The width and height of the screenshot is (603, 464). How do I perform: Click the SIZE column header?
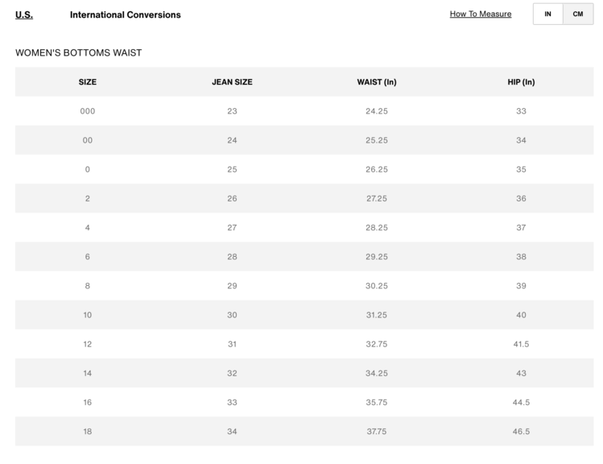87,82
